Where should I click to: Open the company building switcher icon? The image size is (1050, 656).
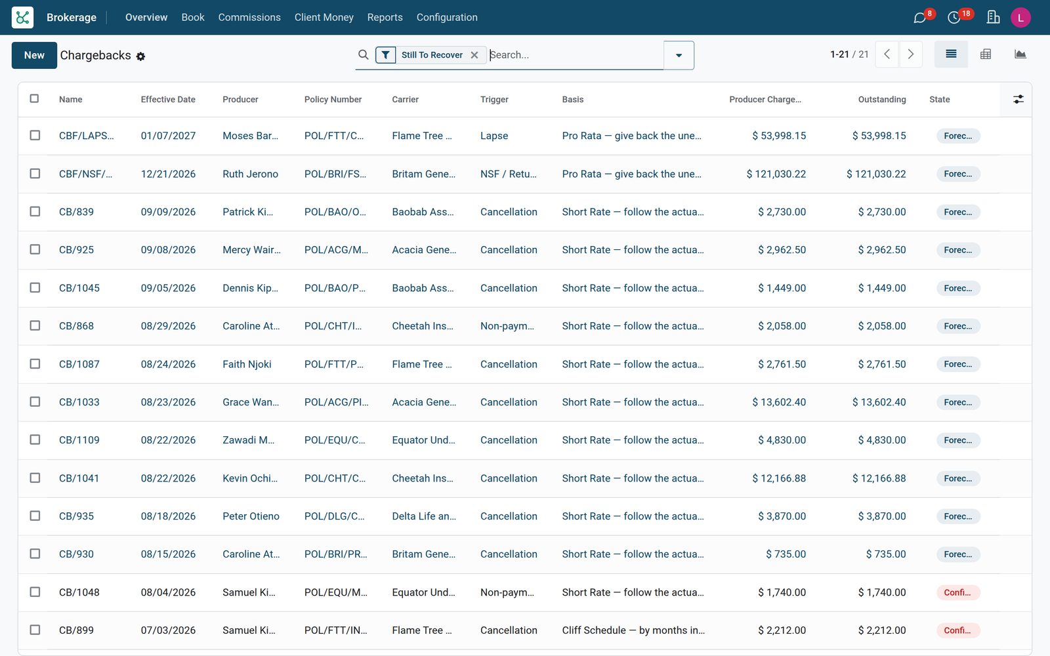click(993, 18)
